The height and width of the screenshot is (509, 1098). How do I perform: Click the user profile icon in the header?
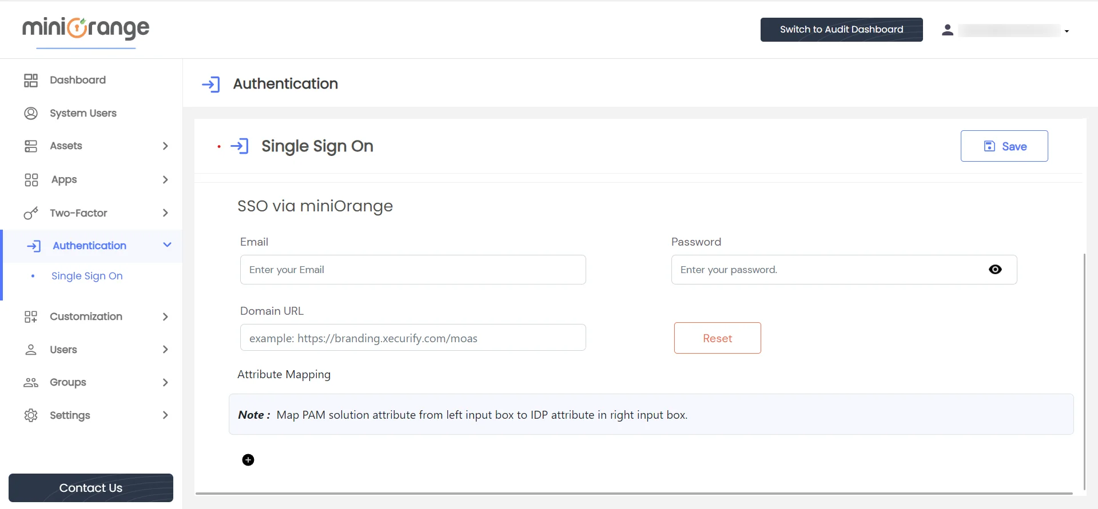pos(948,30)
